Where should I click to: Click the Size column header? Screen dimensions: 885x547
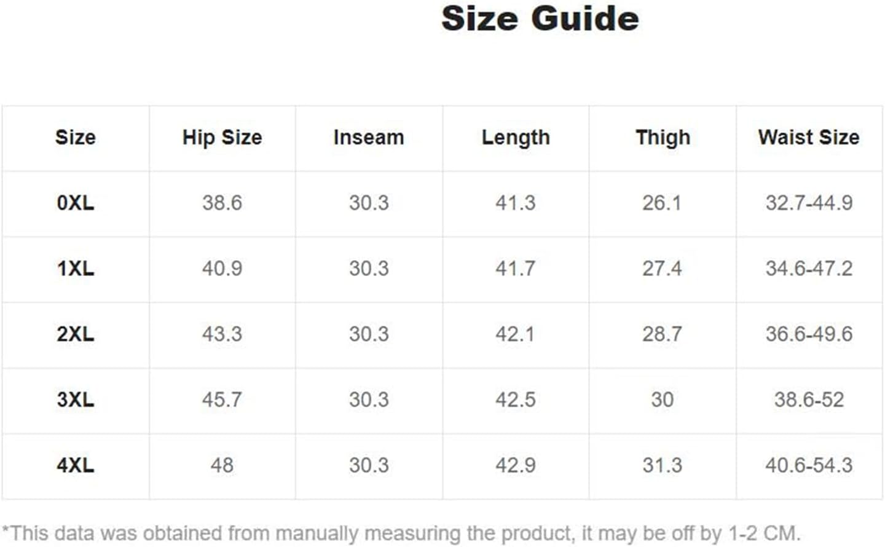(76, 137)
